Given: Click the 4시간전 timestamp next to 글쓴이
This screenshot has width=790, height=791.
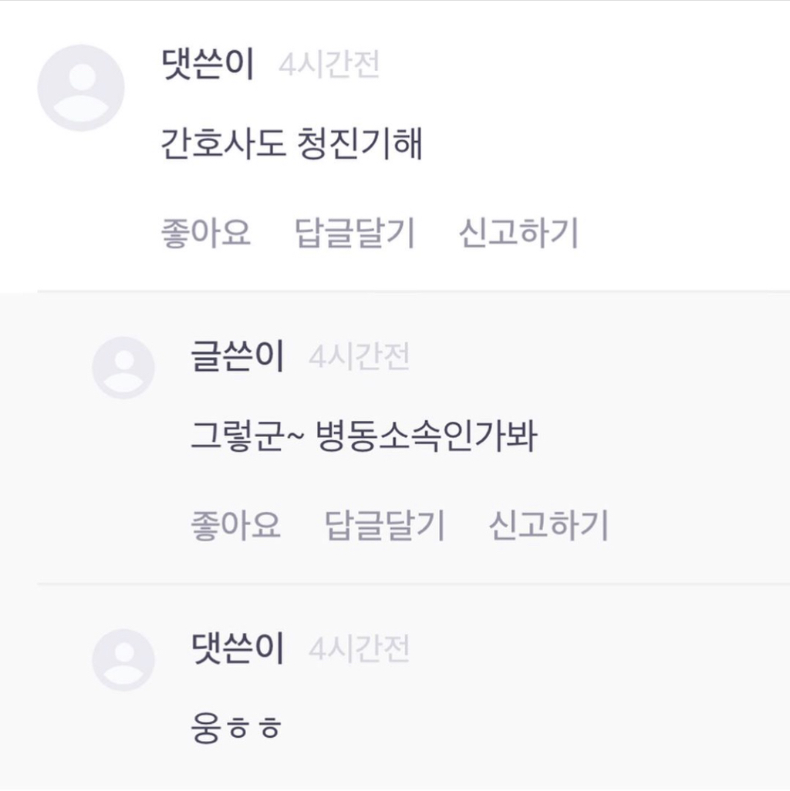Looking at the screenshot, I should tap(359, 358).
